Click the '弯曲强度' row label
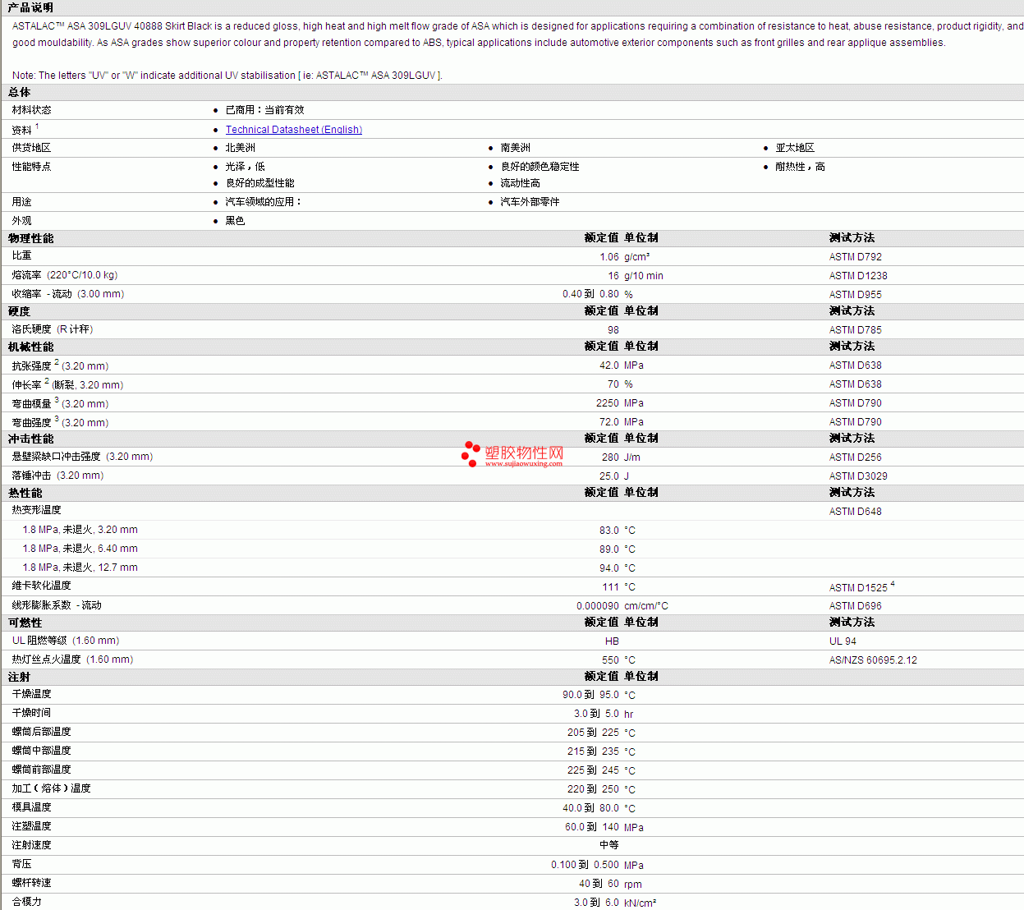This screenshot has height=910, width=1024. pyautogui.click(x=31, y=423)
